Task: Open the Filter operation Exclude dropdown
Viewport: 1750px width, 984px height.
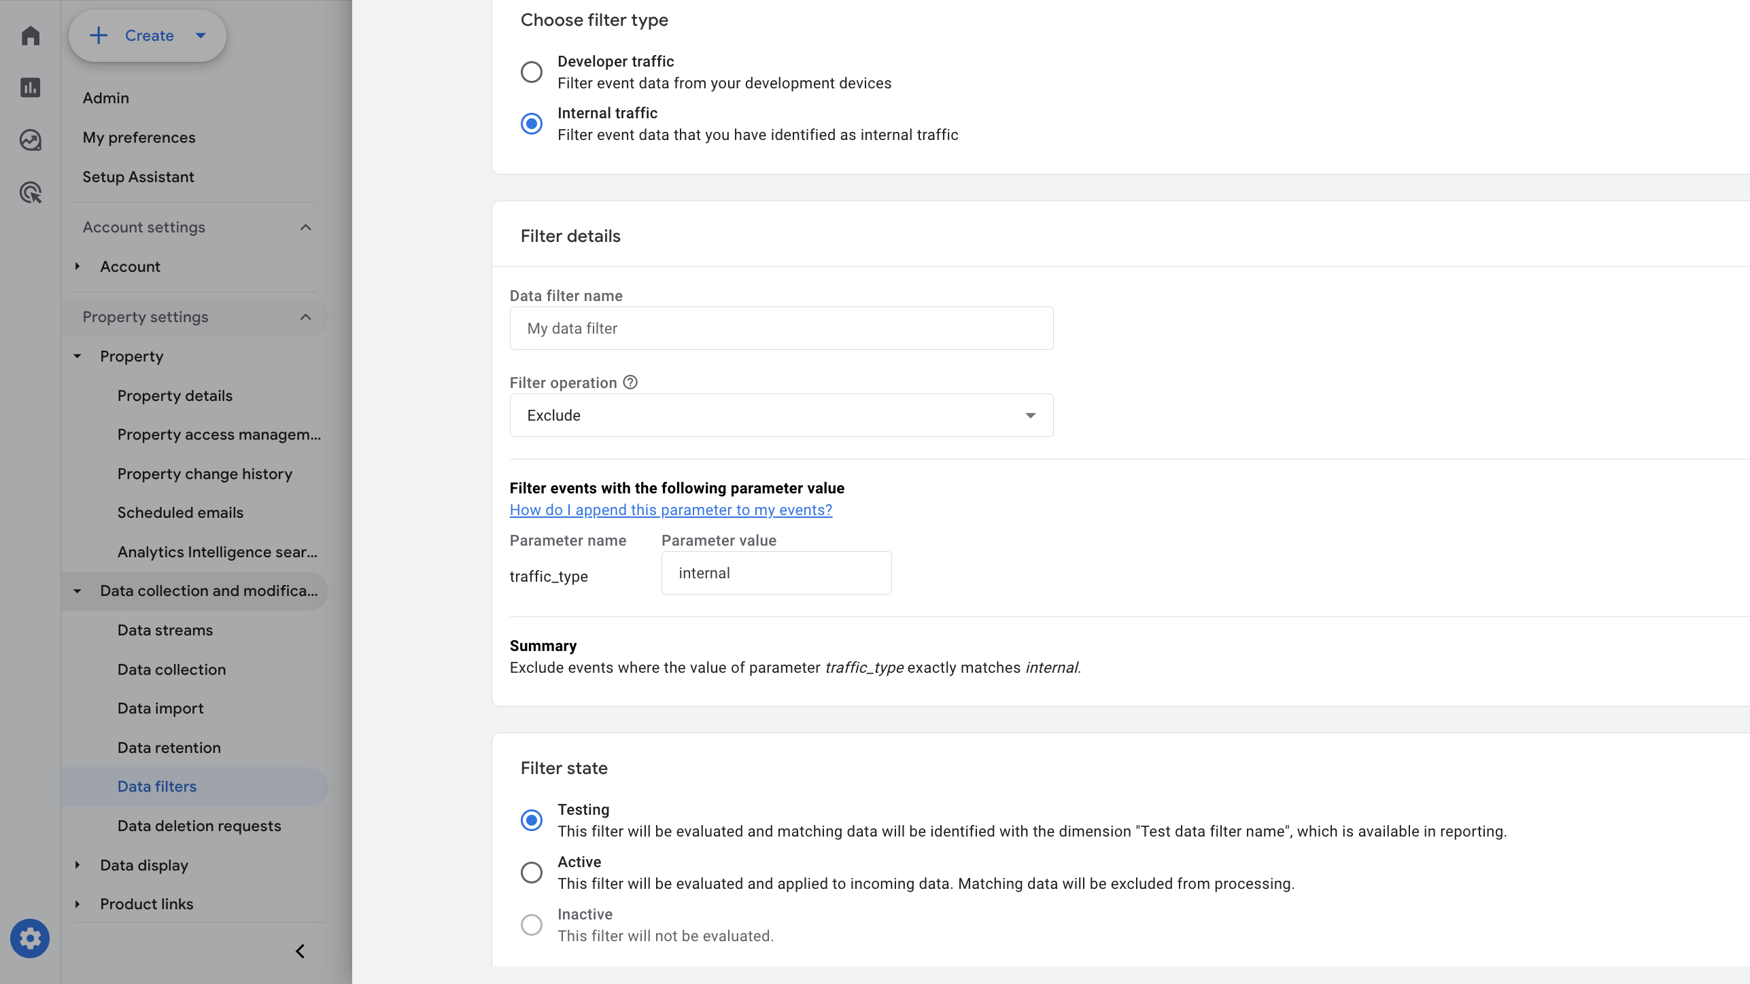Action: pyautogui.click(x=781, y=415)
